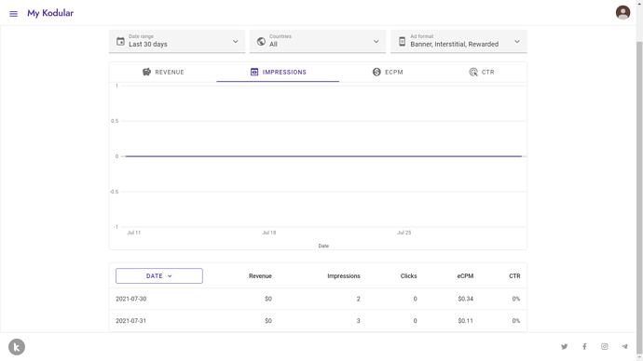The height and width of the screenshot is (361, 643).
Task: Click the $0.34 eCPM value
Action: tap(465, 299)
